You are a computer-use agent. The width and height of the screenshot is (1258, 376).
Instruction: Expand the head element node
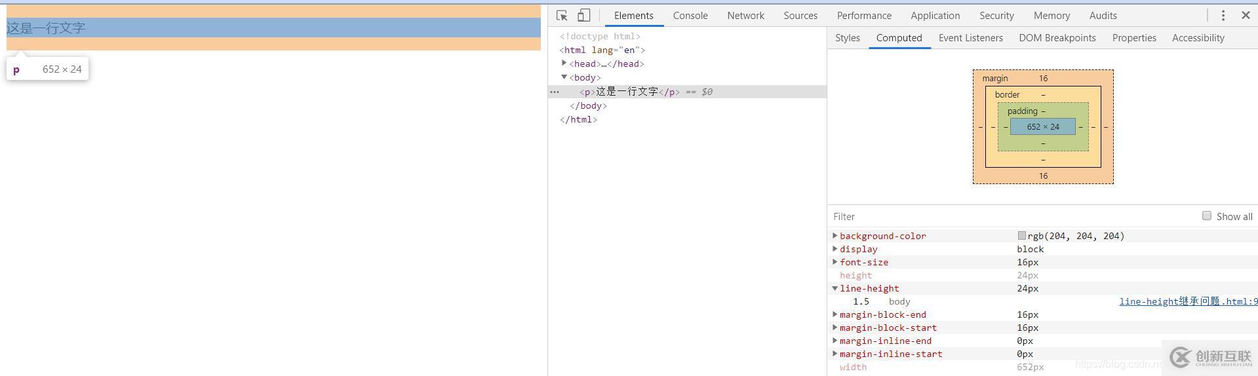(564, 63)
